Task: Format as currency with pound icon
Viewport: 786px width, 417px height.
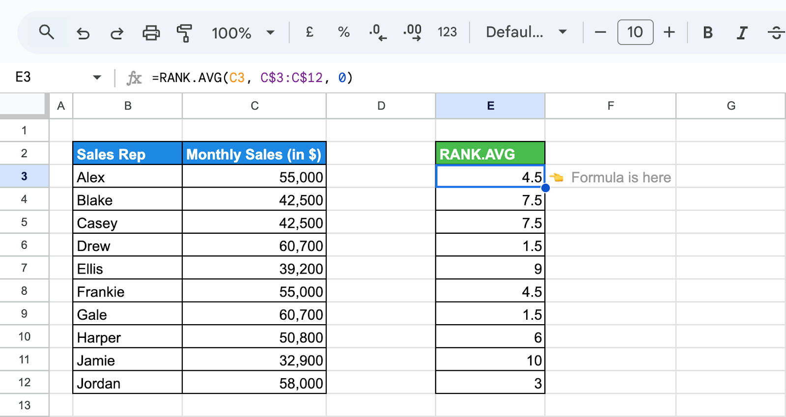Action: pos(309,32)
